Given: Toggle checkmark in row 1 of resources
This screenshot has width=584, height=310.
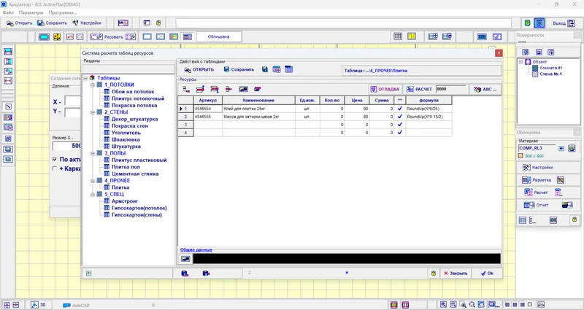Looking at the screenshot, I should 400,109.
